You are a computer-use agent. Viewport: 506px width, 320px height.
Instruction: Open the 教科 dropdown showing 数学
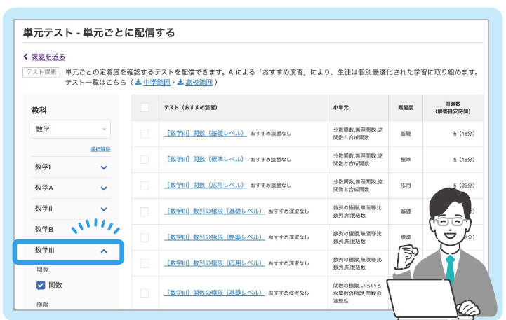[71, 129]
